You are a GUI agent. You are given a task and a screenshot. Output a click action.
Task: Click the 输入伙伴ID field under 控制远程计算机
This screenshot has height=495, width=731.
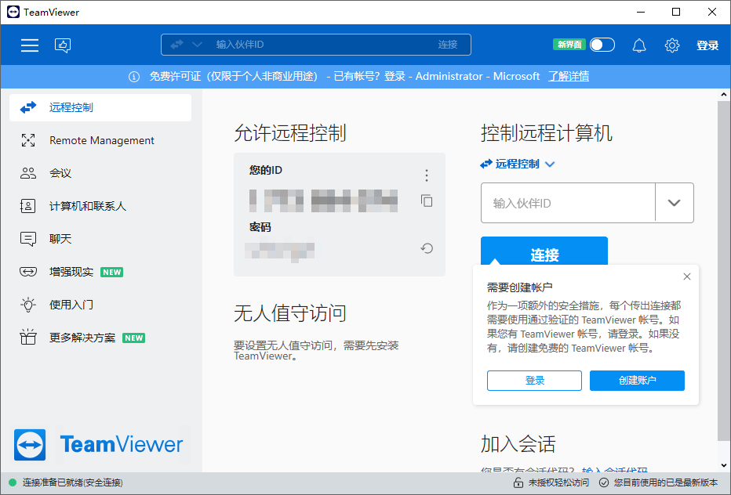coord(568,203)
